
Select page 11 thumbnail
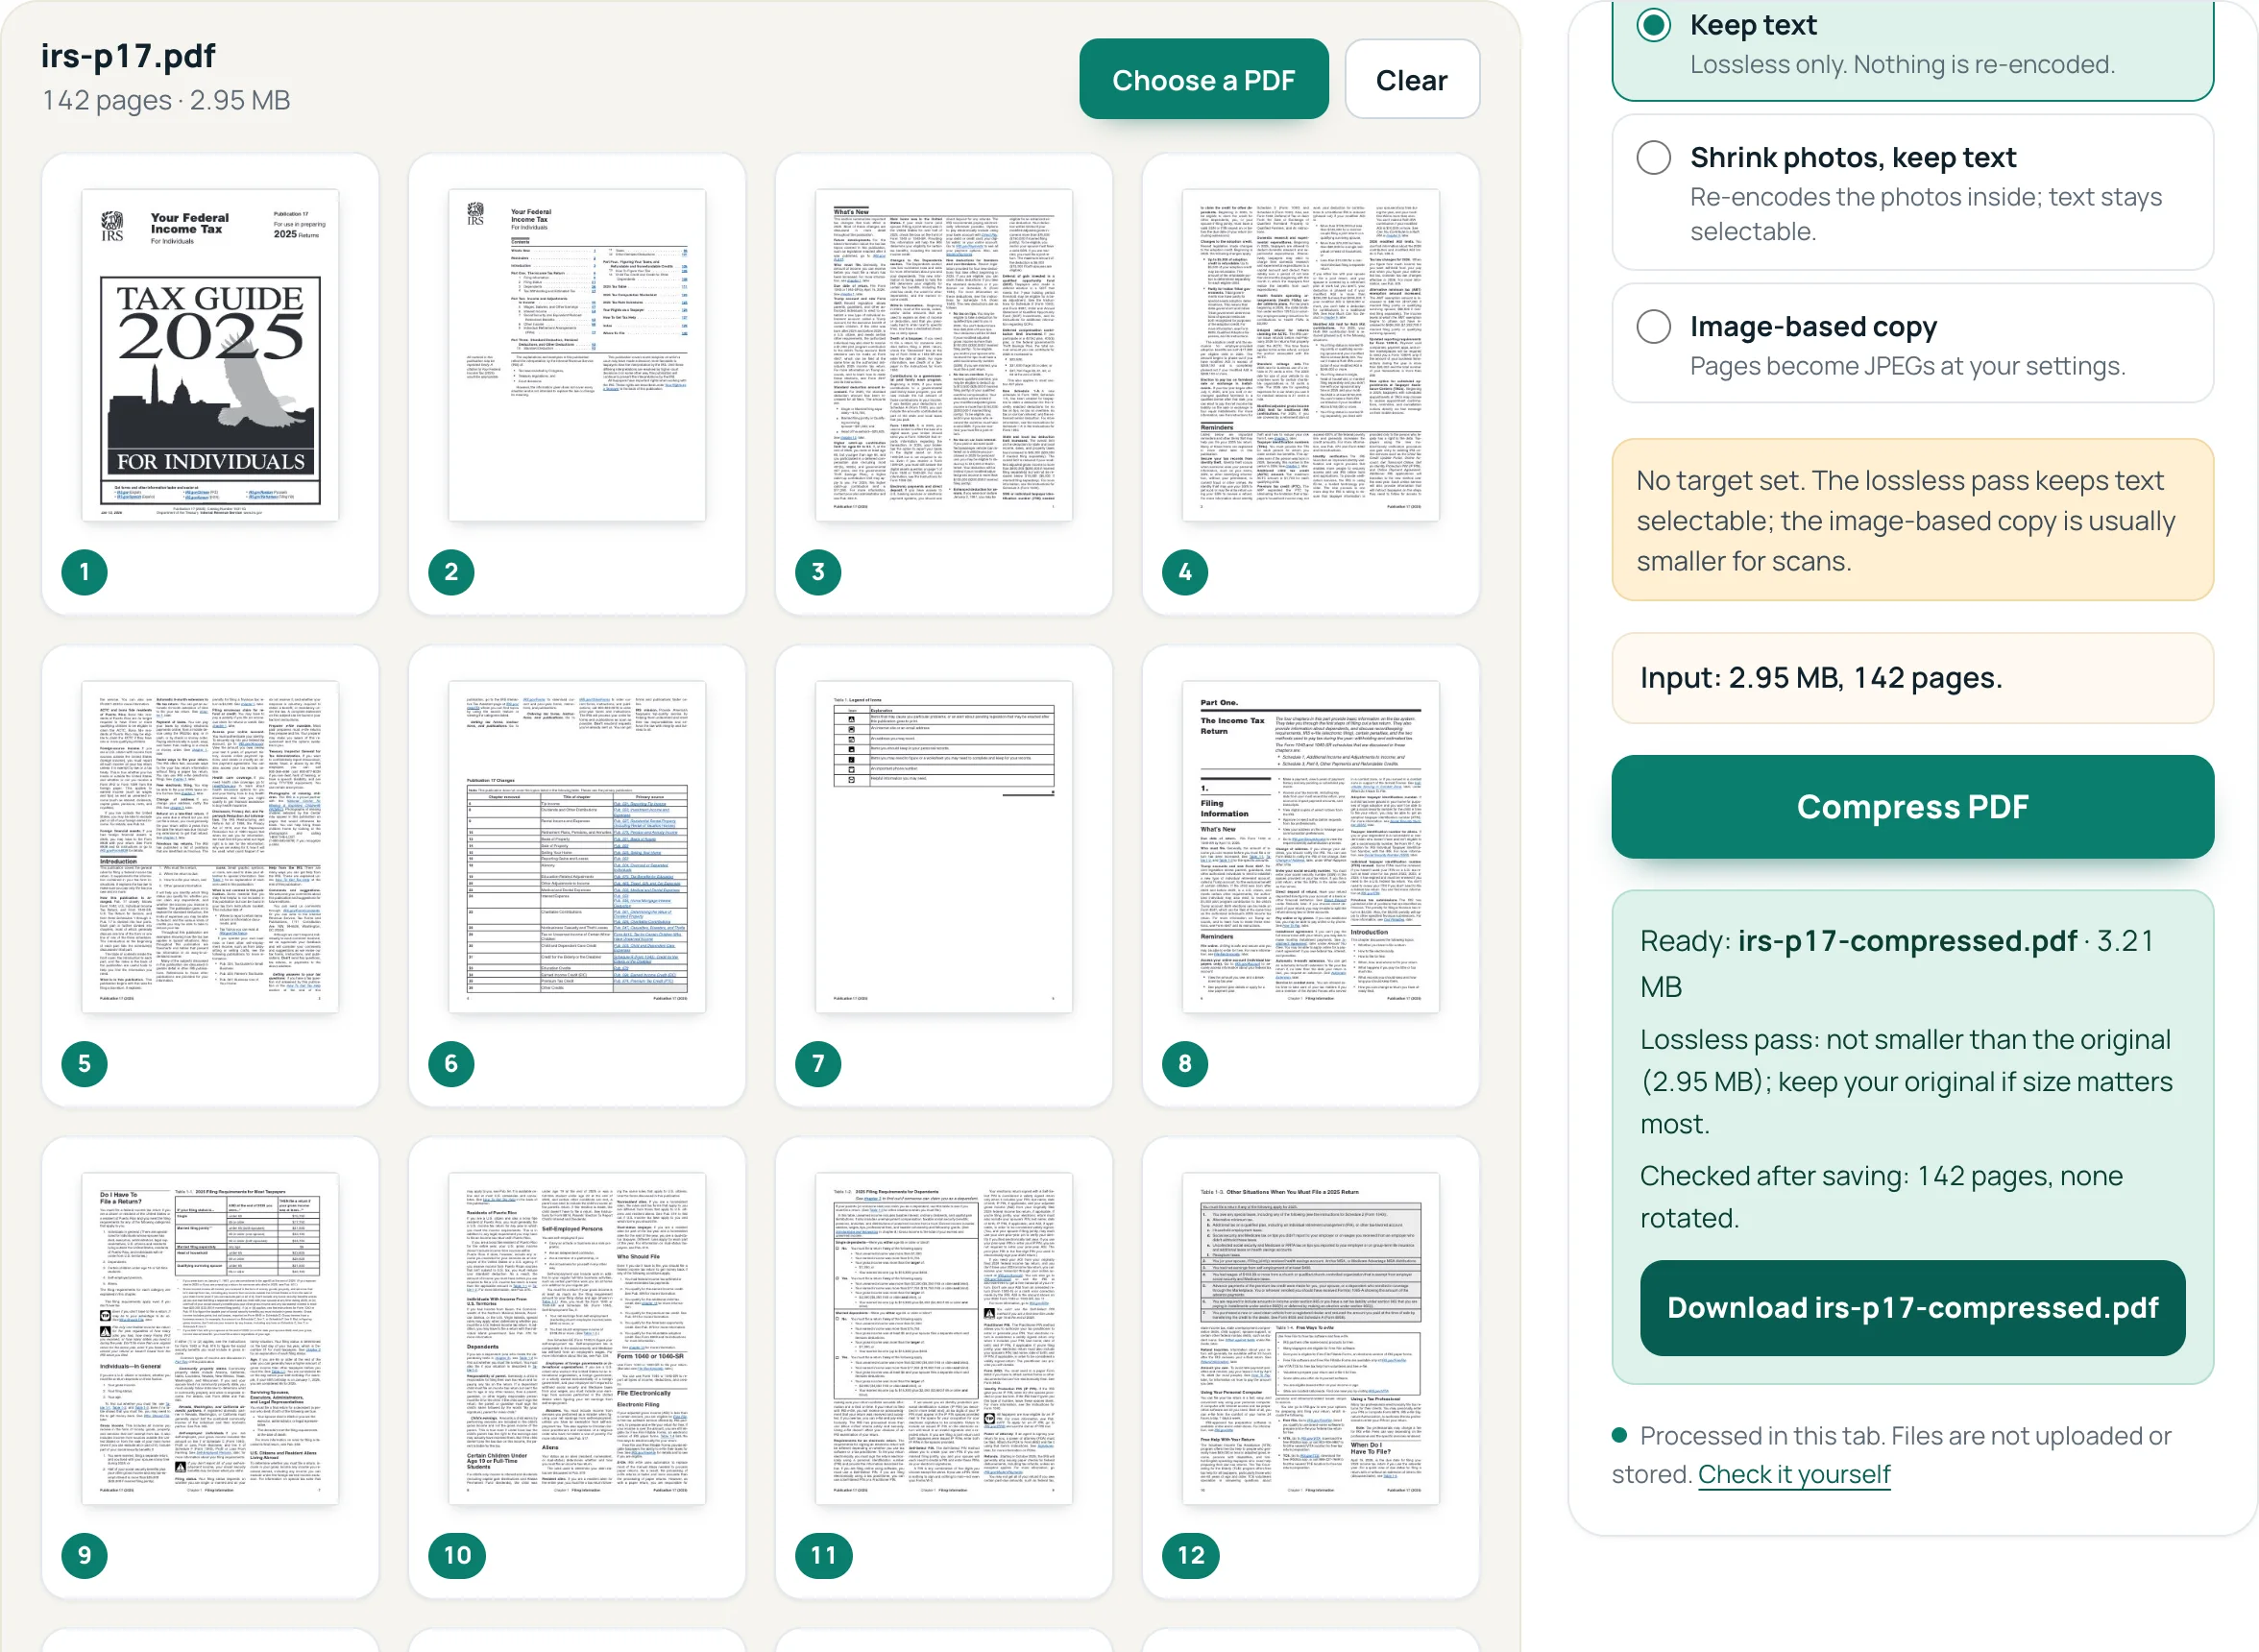pos(944,1339)
